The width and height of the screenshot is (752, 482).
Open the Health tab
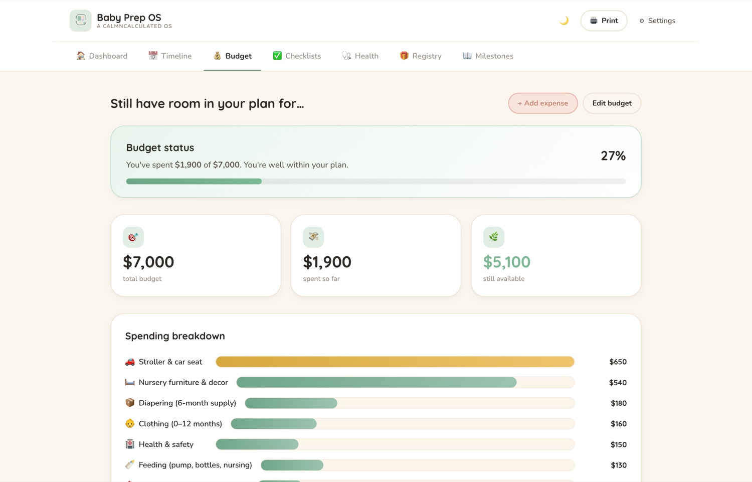pyautogui.click(x=360, y=56)
